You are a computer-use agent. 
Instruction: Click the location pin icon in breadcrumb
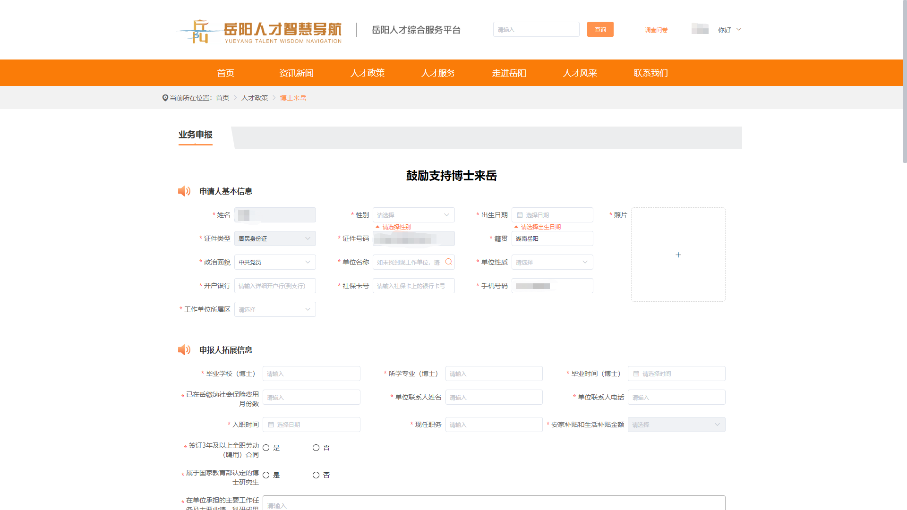coord(165,98)
